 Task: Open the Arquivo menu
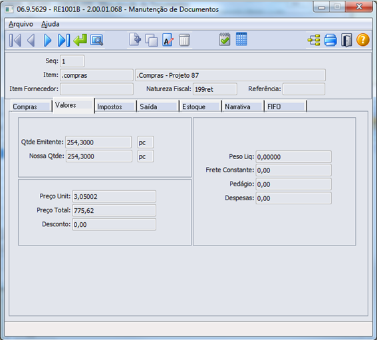pyautogui.click(x=21, y=24)
